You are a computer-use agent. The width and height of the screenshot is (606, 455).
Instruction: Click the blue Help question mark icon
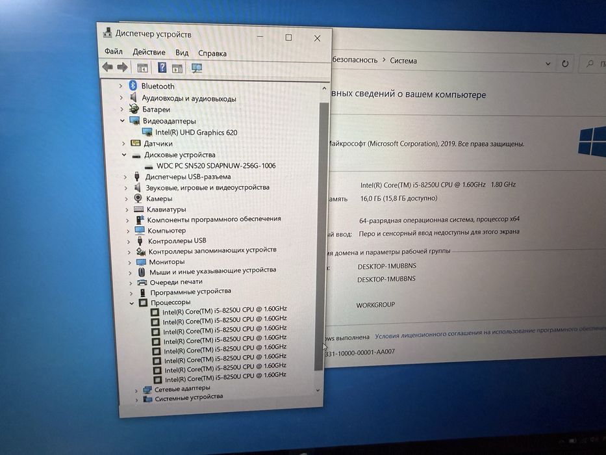point(162,68)
